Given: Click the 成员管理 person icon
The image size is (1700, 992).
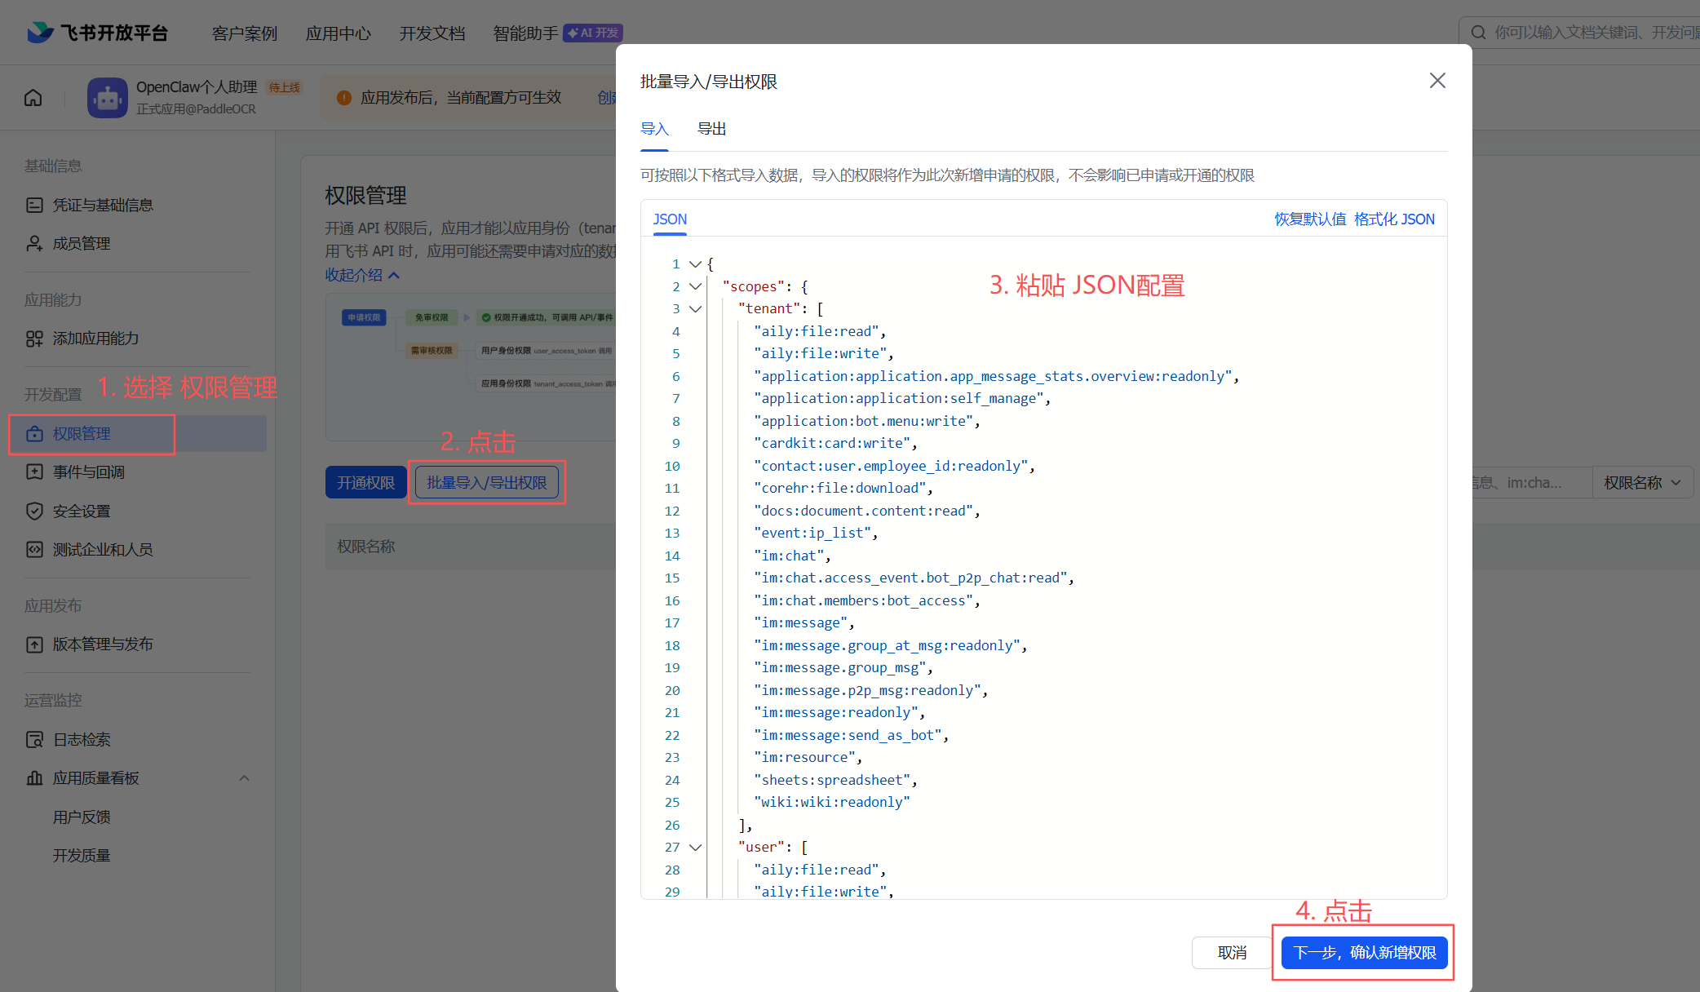Looking at the screenshot, I should [34, 243].
